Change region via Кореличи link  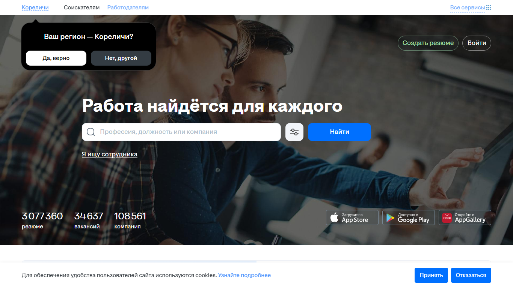click(x=35, y=7)
